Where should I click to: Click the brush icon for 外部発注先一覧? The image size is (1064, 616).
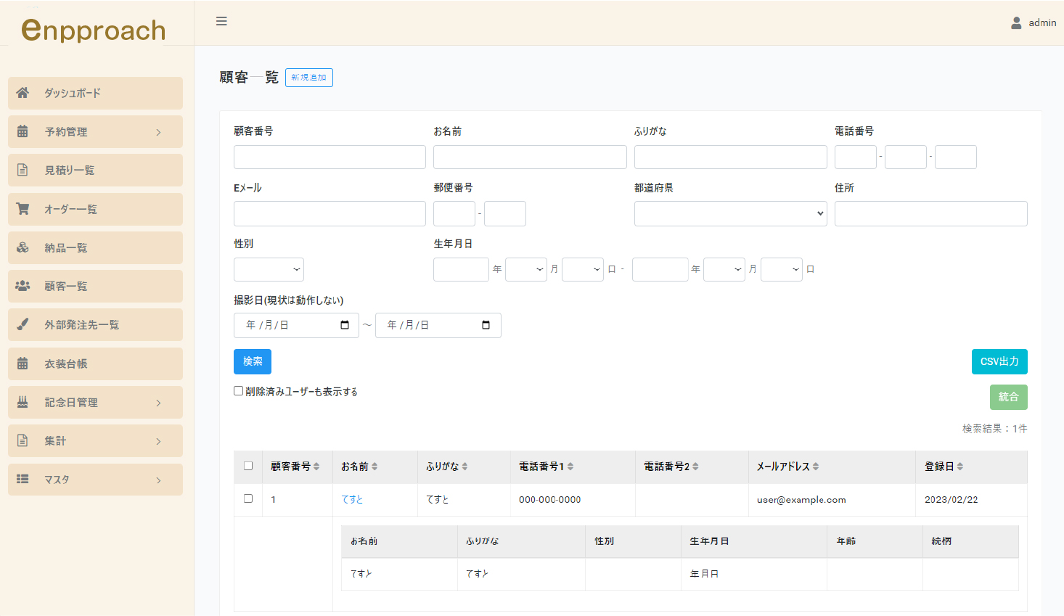point(22,324)
